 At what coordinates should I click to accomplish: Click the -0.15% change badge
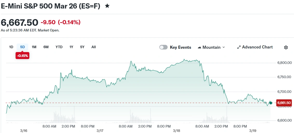23,56
